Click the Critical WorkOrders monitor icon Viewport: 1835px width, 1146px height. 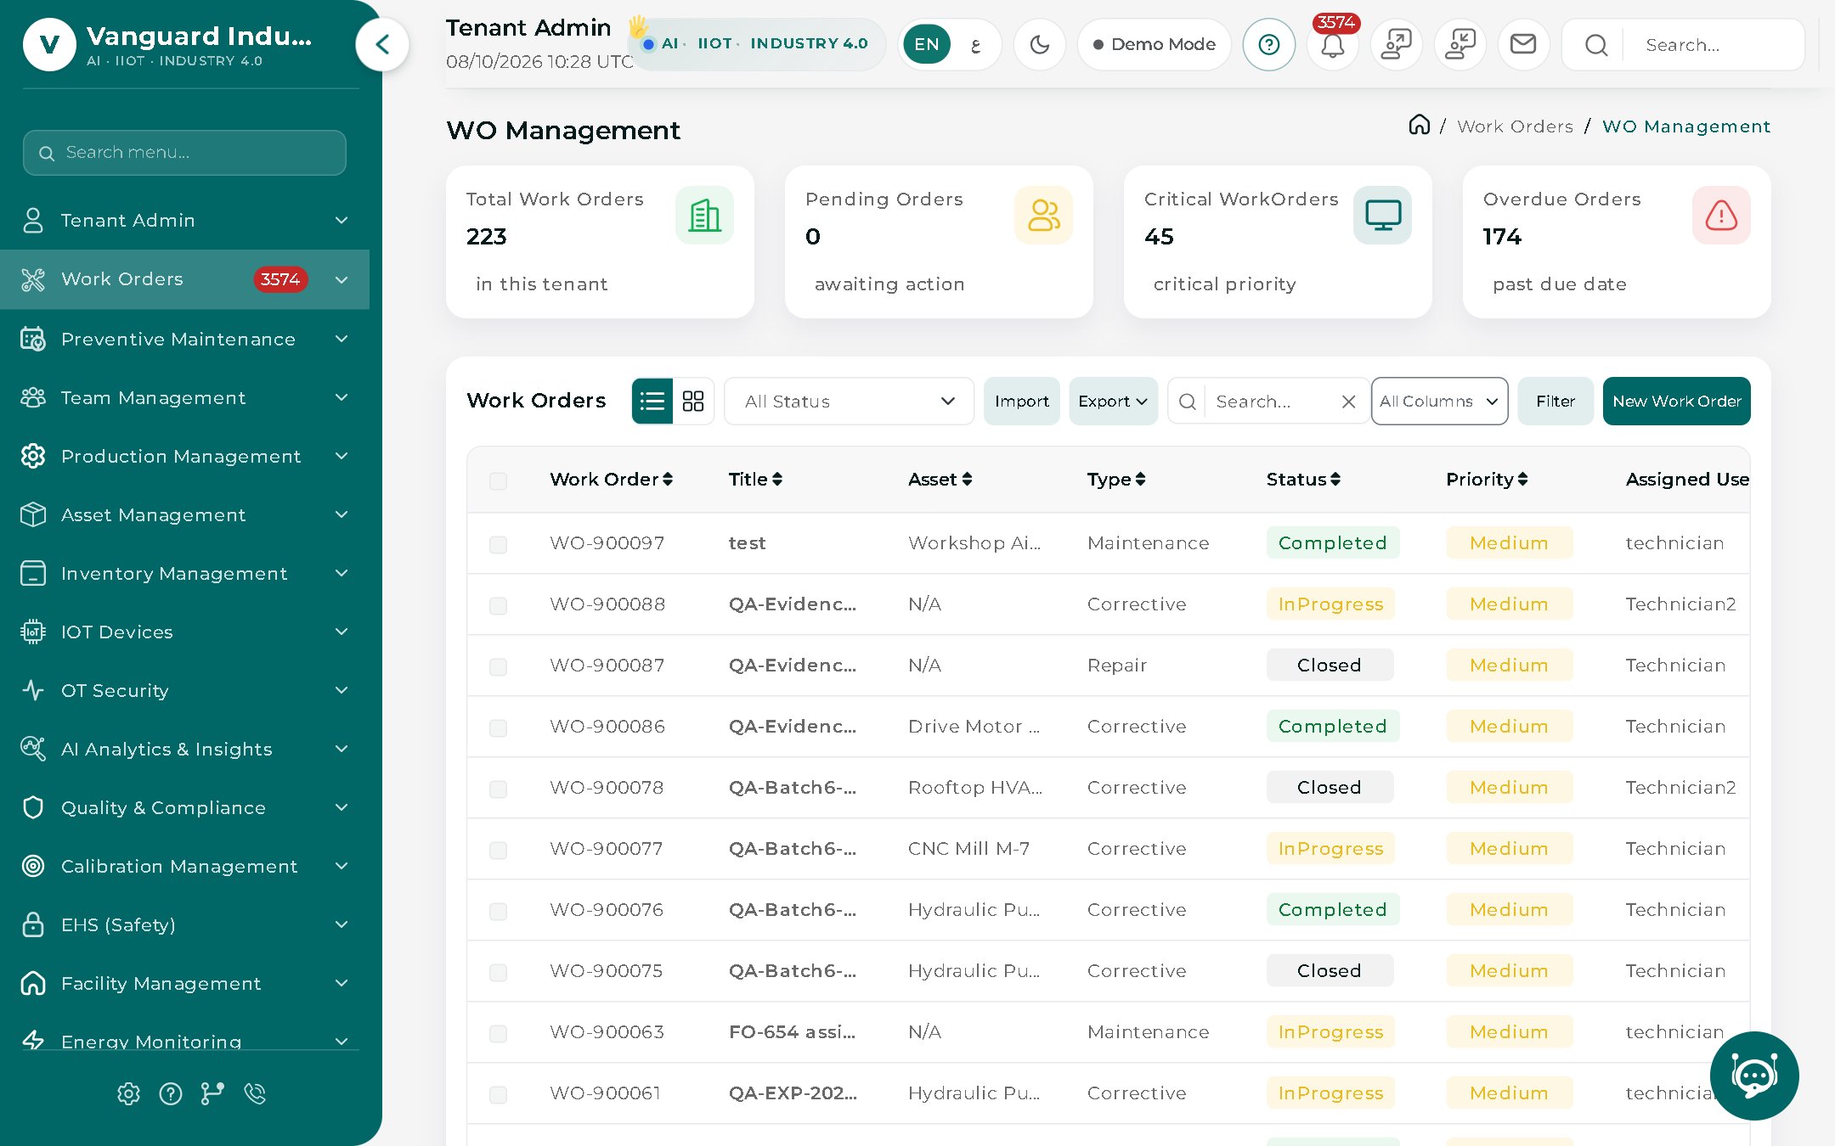pos(1382,215)
